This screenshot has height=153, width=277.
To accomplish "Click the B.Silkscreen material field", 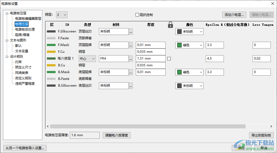I will click(x=114, y=86).
